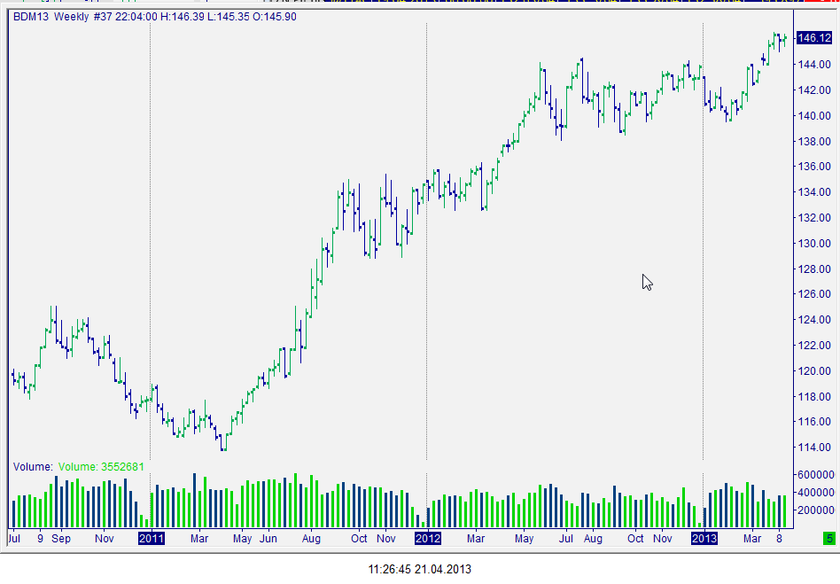The height and width of the screenshot is (584, 840).
Task: Click the 118.00 price axis label
Action: click(814, 396)
